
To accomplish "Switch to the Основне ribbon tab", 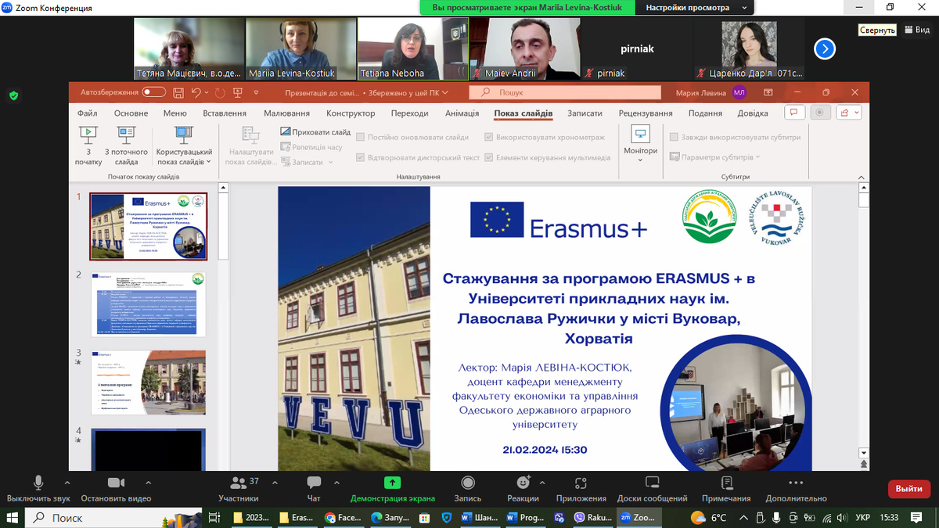I will pyautogui.click(x=131, y=113).
